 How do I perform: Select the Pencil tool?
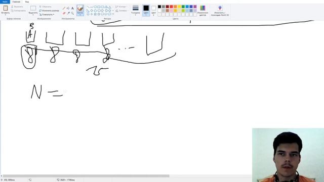coord(64,8)
